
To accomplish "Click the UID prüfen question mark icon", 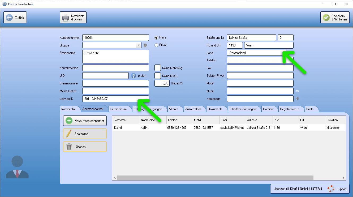I will coord(134,76).
